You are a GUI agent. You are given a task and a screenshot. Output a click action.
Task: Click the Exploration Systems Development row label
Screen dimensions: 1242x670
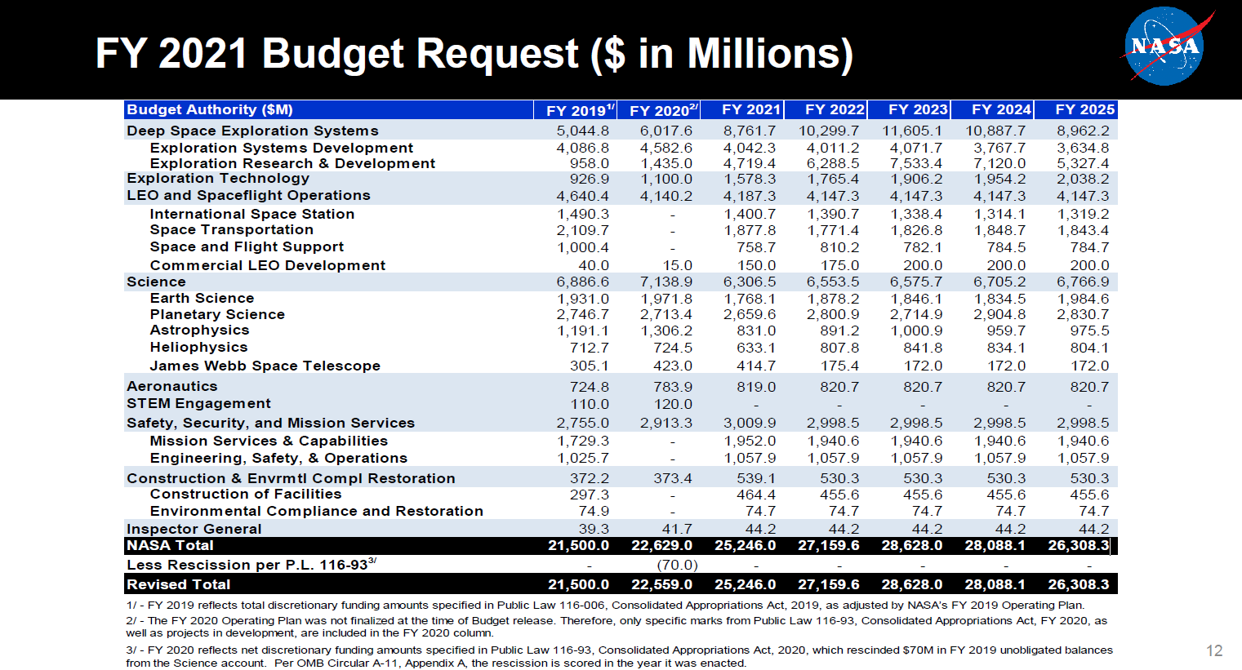(282, 148)
